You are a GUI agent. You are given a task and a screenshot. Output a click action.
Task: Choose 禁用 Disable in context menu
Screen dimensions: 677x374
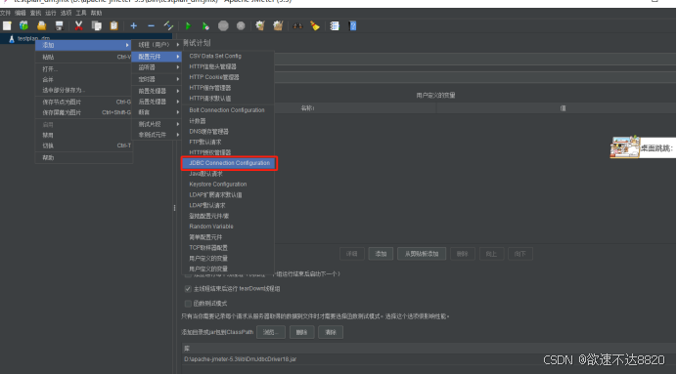coord(83,135)
